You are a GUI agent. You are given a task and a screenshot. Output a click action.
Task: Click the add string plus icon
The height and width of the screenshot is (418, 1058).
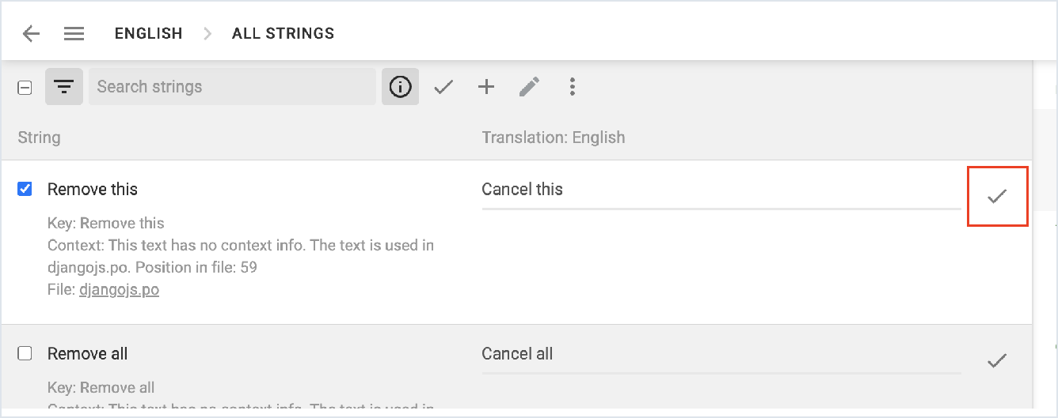pos(486,87)
